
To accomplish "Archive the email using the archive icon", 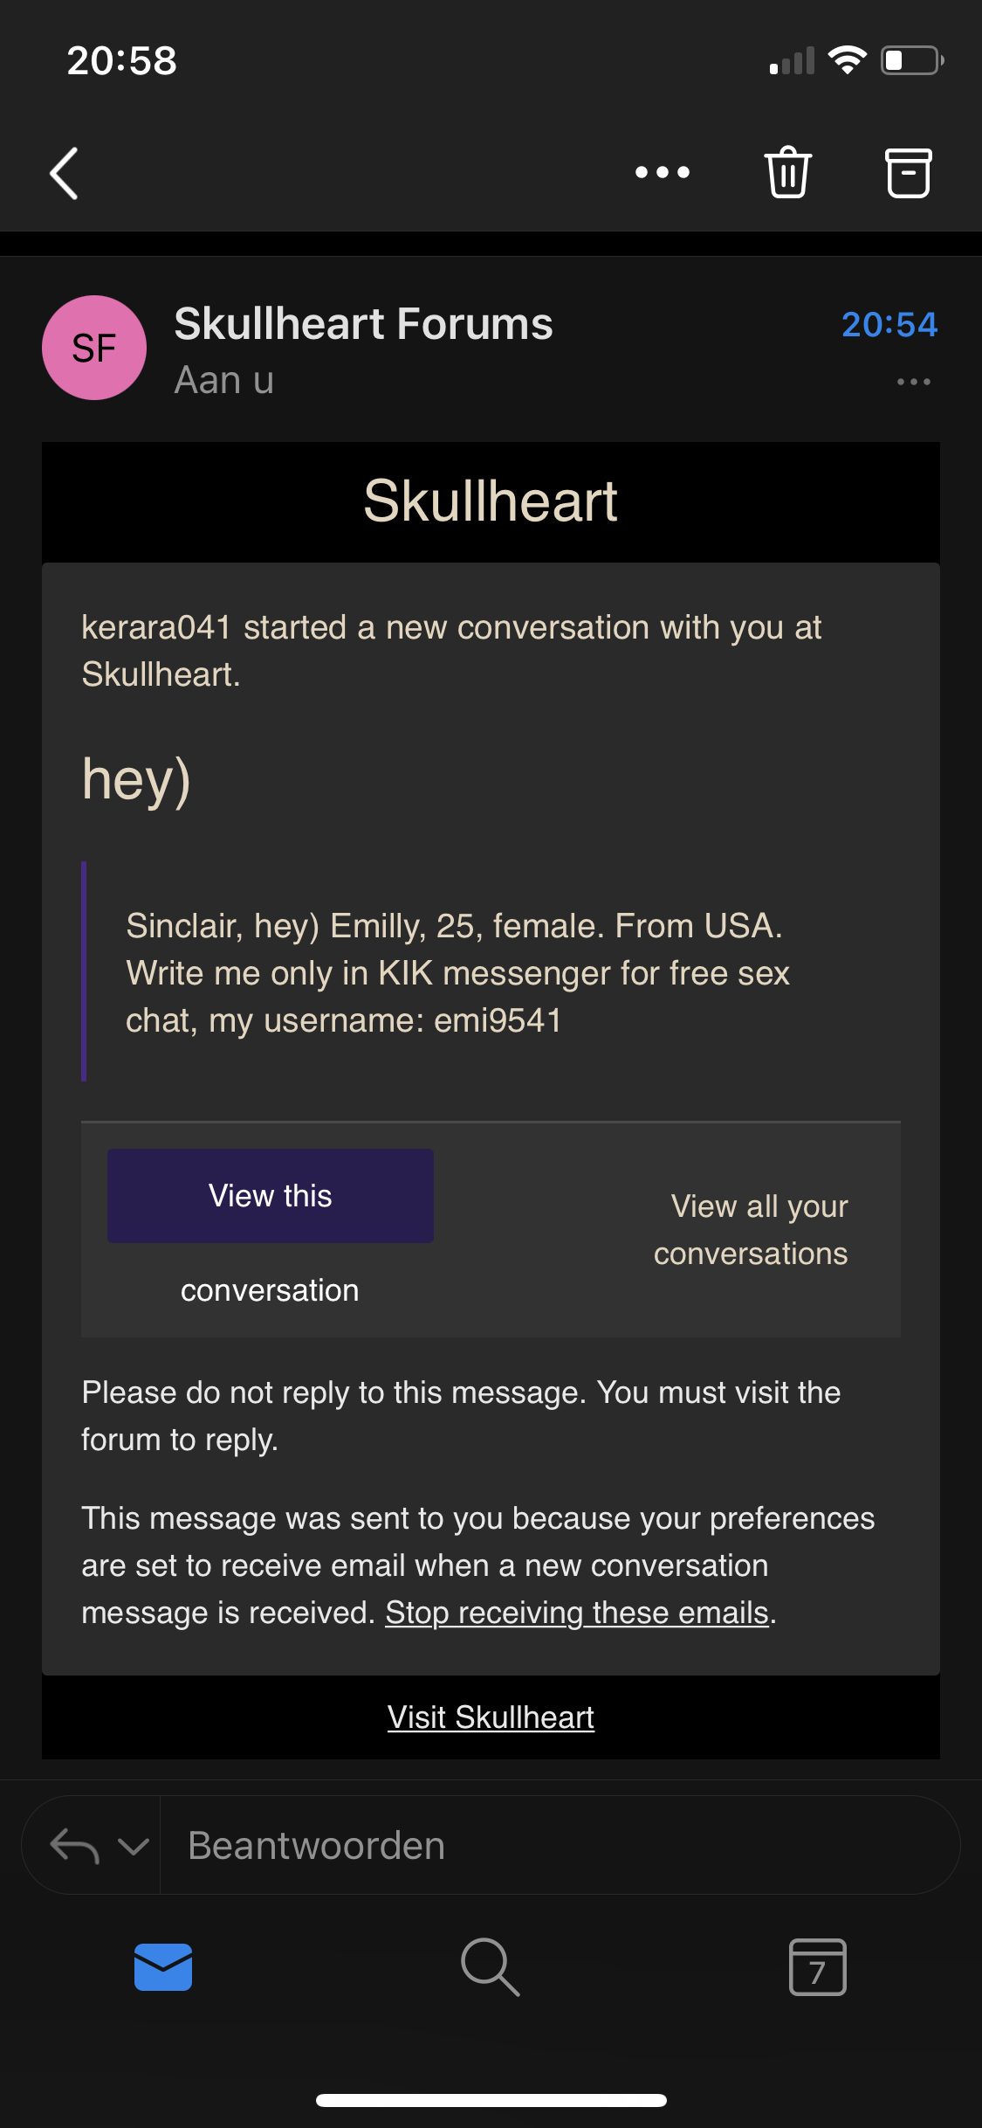I will click(x=908, y=173).
